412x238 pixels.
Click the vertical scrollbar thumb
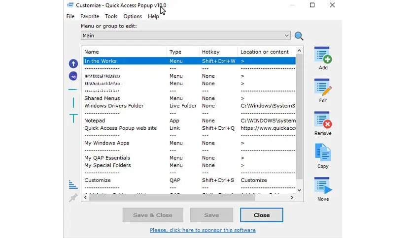(x=299, y=117)
